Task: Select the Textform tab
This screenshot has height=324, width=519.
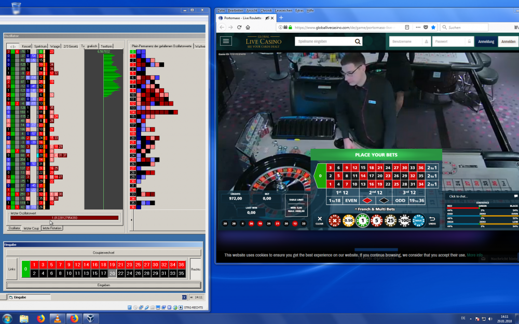Action: [106, 46]
